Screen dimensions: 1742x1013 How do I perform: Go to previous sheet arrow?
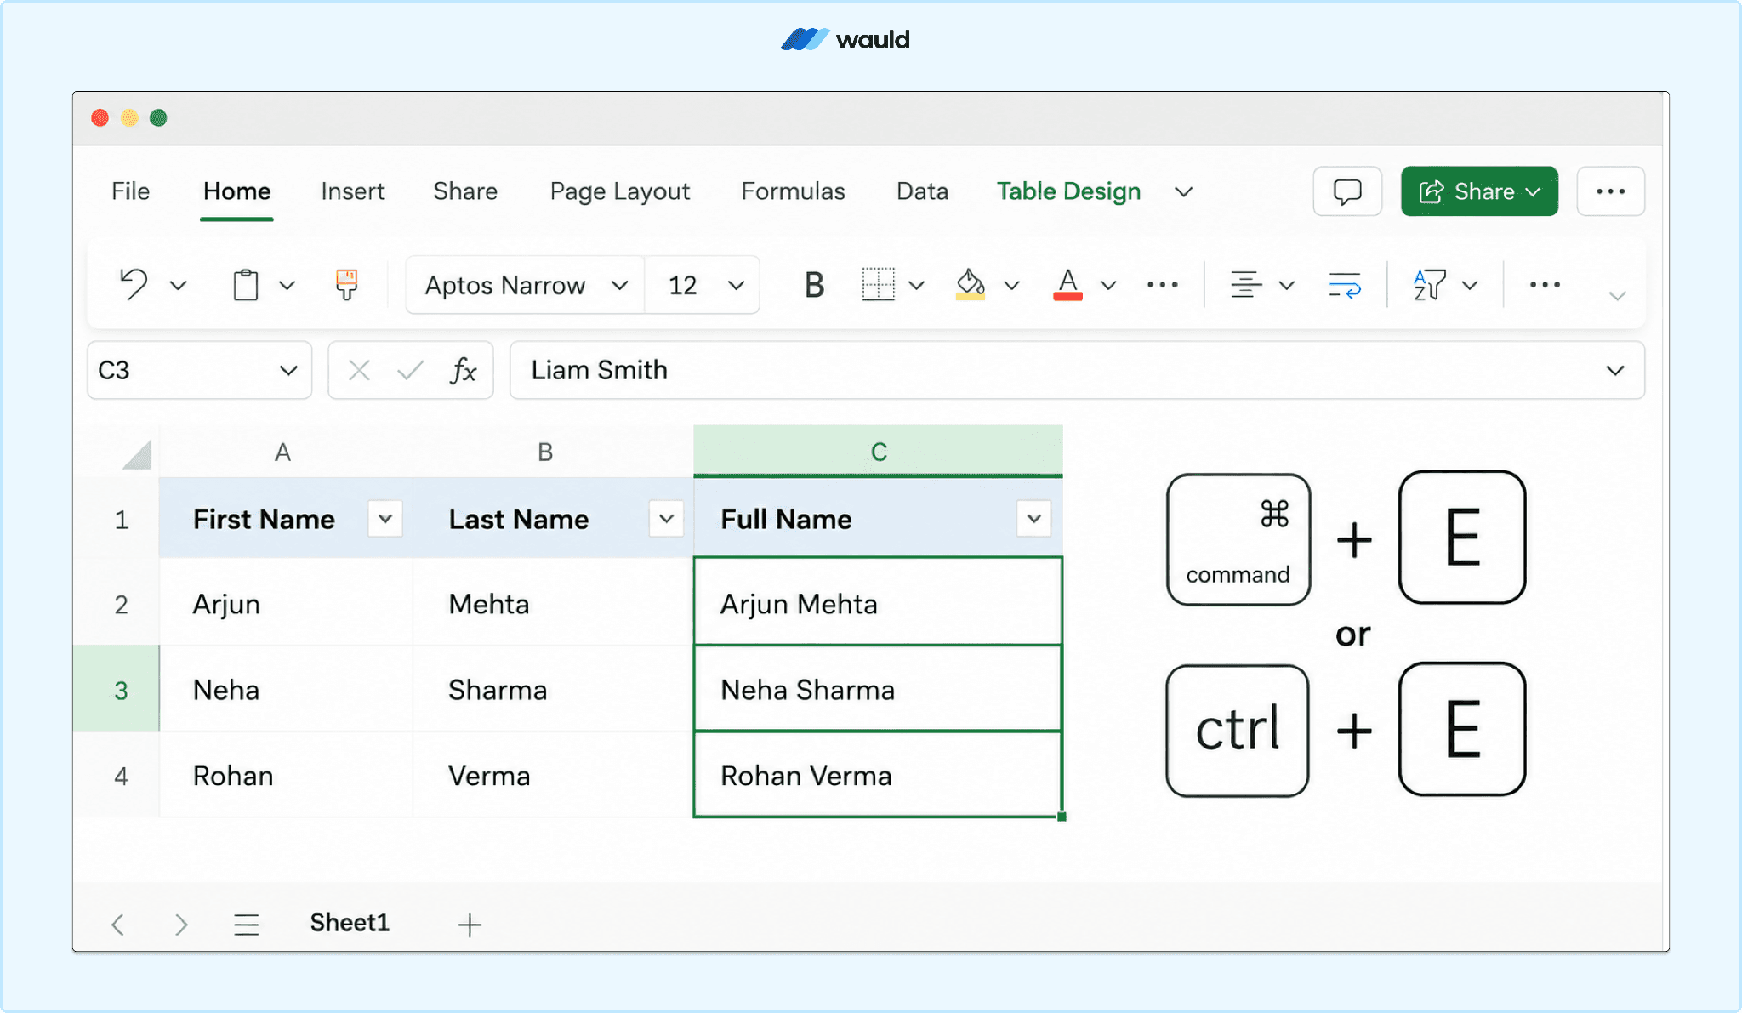(118, 925)
